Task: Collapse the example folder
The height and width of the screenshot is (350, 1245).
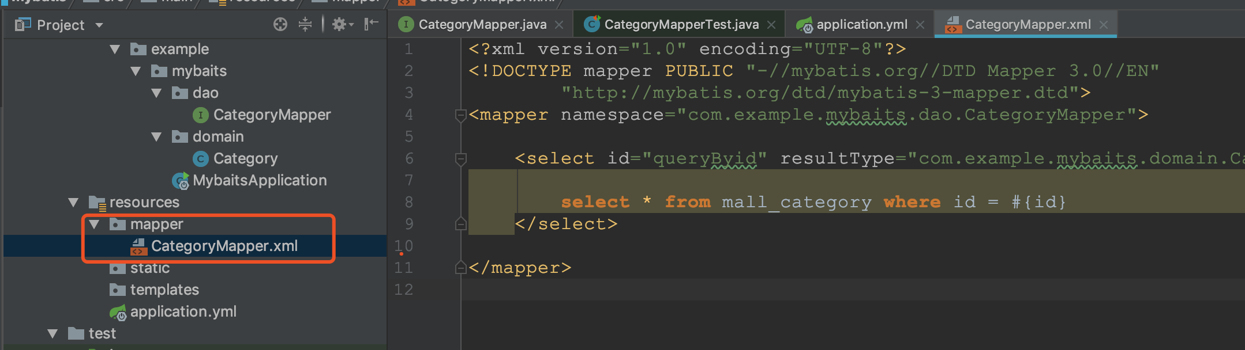Action: pos(115,50)
